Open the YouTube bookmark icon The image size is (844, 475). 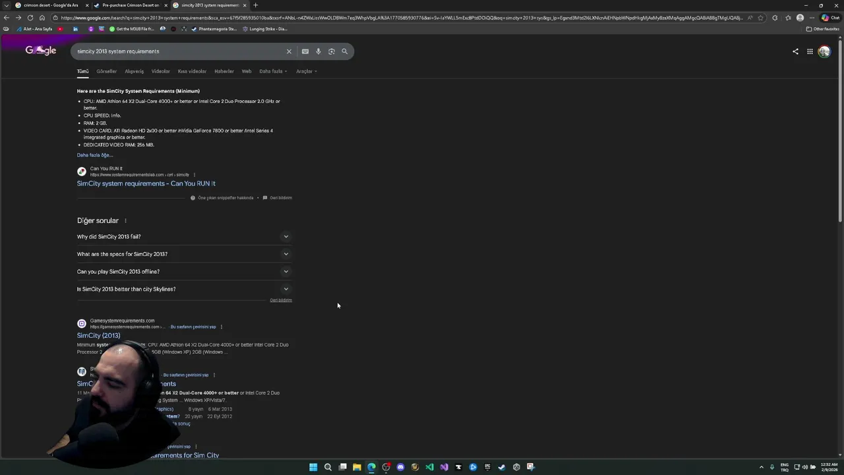60,29
